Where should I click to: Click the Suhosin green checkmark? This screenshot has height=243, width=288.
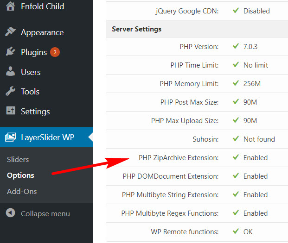(x=236, y=139)
